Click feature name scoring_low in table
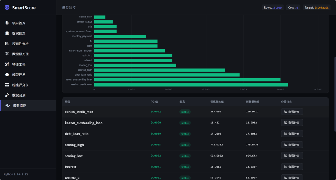 point(74,156)
